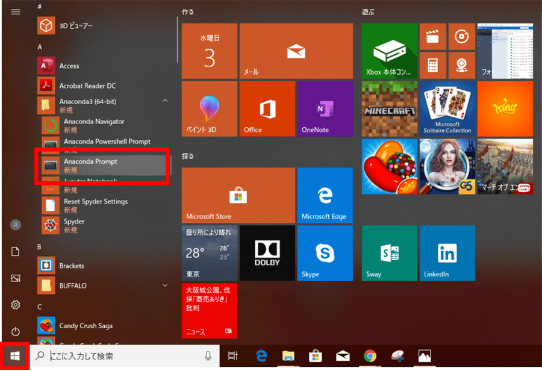Image resolution: width=542 pixels, height=371 pixels.
Task: Open the 3D ビューアー app
Action: 104,25
